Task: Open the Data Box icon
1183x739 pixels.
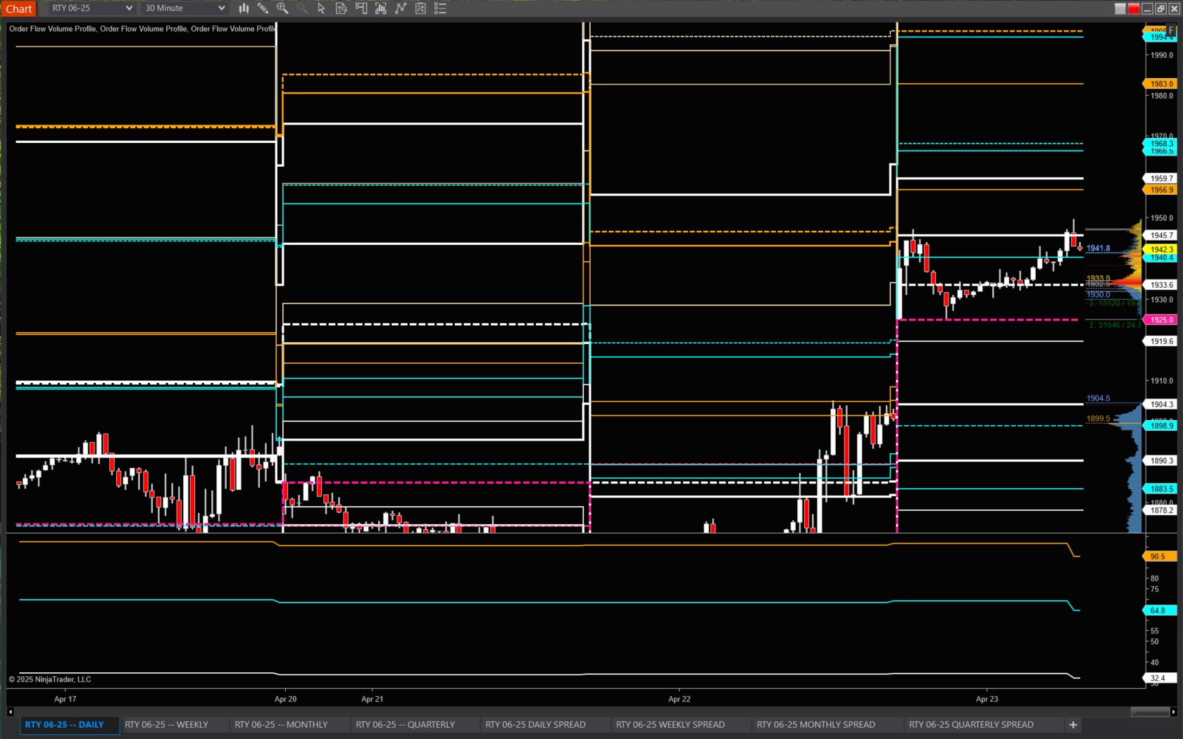Action: click(x=342, y=8)
